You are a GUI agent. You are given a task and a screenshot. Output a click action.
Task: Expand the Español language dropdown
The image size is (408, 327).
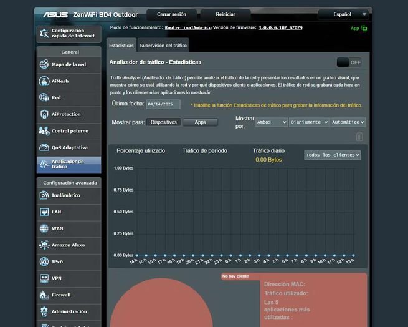(x=343, y=14)
